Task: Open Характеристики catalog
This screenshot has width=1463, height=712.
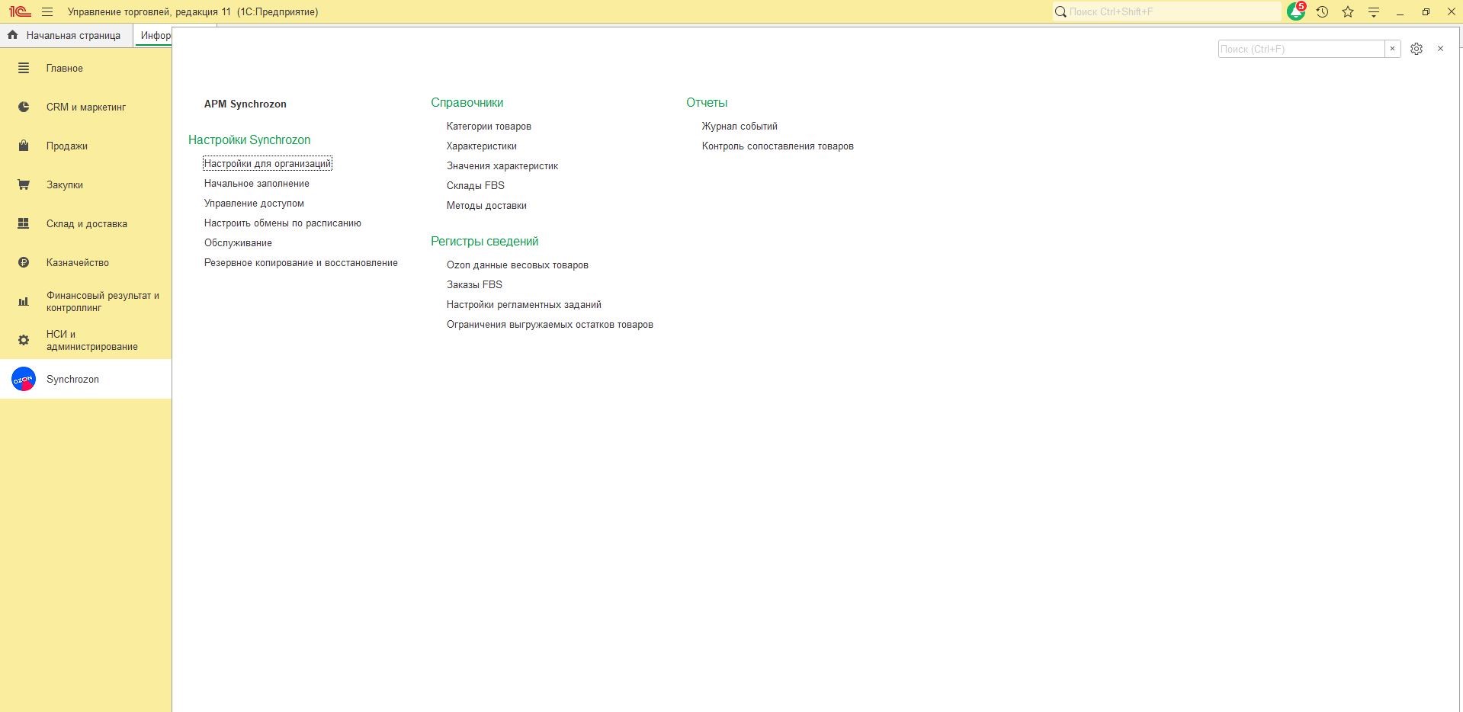Action: click(x=482, y=146)
